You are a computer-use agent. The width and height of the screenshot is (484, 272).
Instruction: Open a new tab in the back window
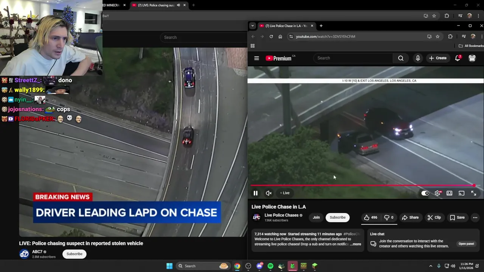click(x=193, y=5)
